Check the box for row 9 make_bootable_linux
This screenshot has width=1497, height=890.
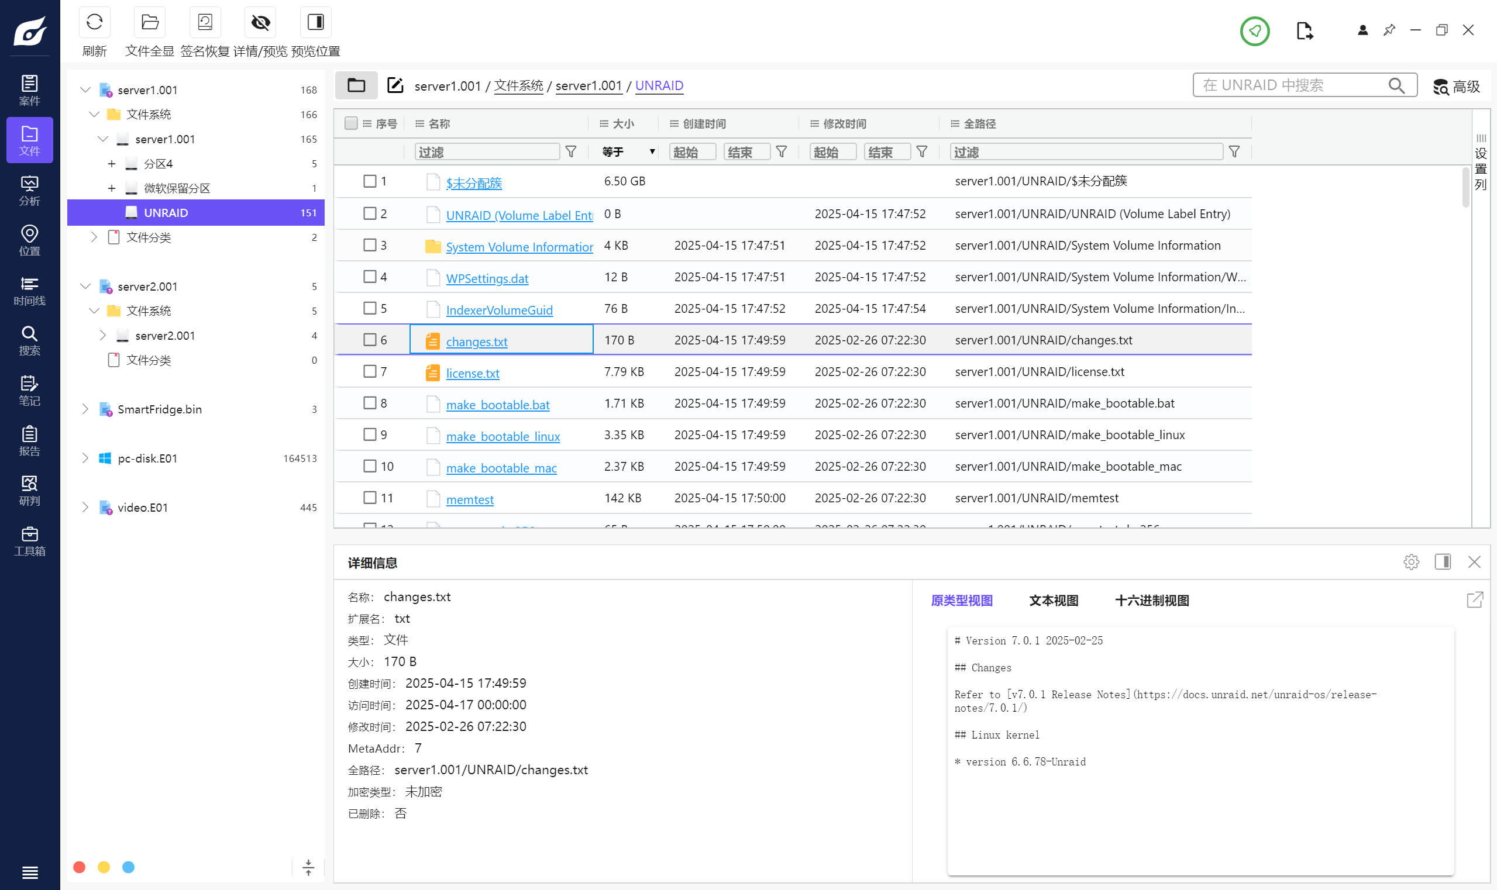370,434
